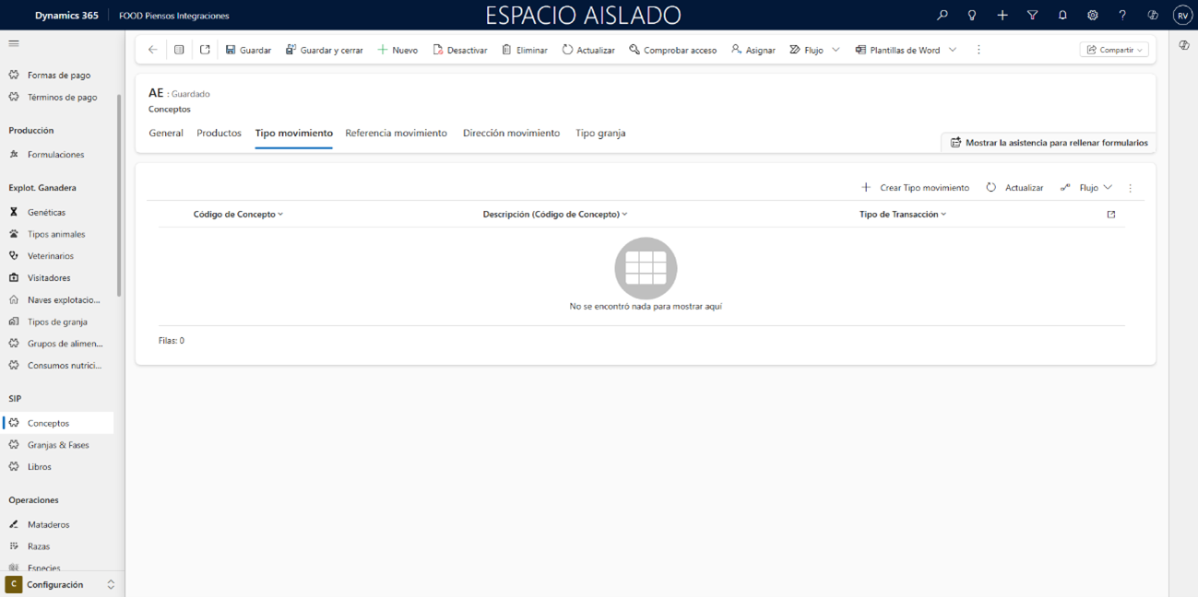Viewport: 1198px width, 597px height.
Task: Click Mostrar la asistencia para rellenar formularios
Action: (1049, 143)
